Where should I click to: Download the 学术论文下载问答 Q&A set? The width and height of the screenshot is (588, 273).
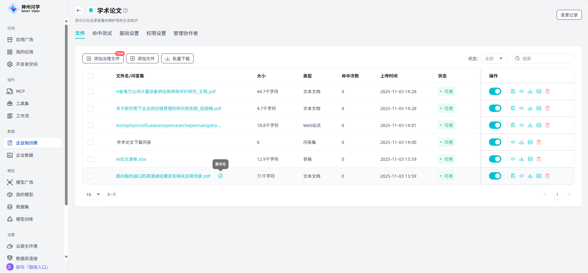522,142
